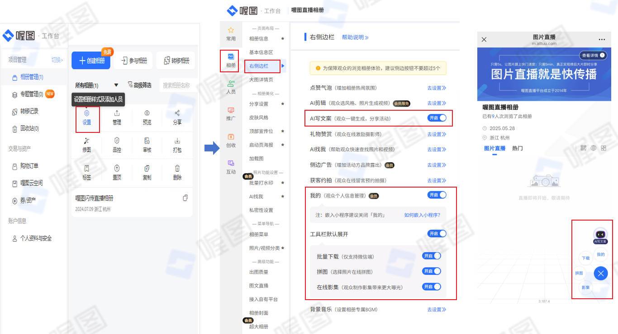Screen dimensions: 618x334
Task: Select 专题管理(0) in left menu
Action: point(32,94)
